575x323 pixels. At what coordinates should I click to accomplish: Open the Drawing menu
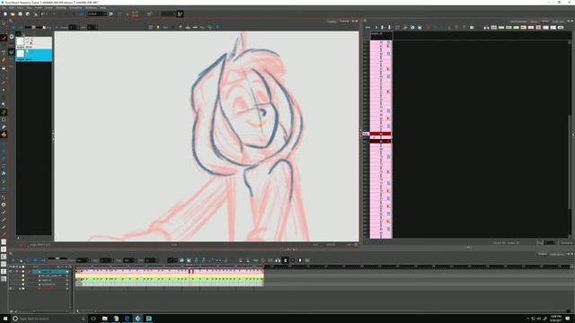[60, 7]
